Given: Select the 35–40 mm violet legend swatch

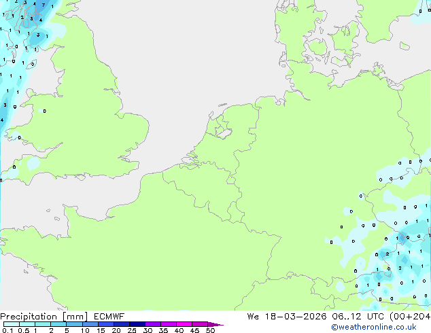Looking at the screenshot, I should (x=169, y=324).
